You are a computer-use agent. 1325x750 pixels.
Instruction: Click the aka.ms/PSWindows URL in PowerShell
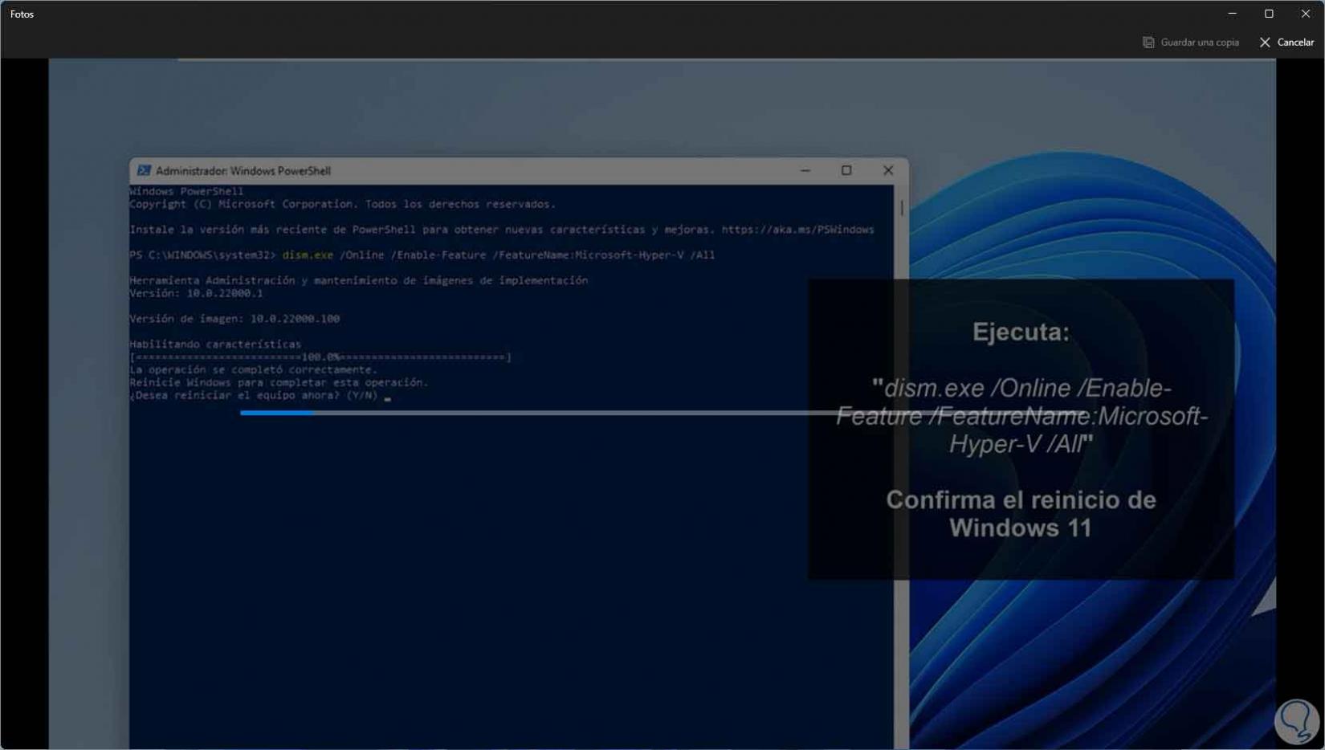pos(797,230)
